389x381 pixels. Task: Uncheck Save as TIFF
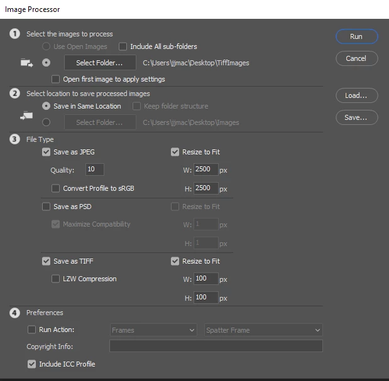46,261
